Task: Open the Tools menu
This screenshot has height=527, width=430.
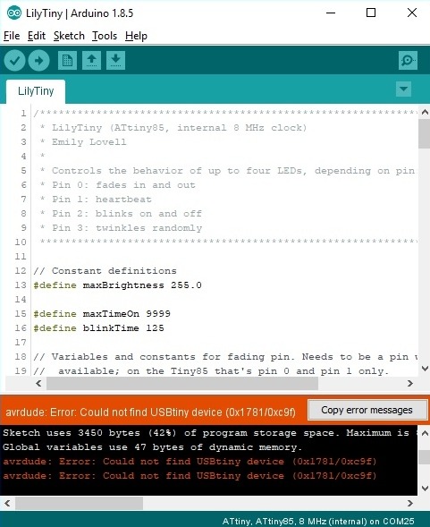Action: coord(105,36)
